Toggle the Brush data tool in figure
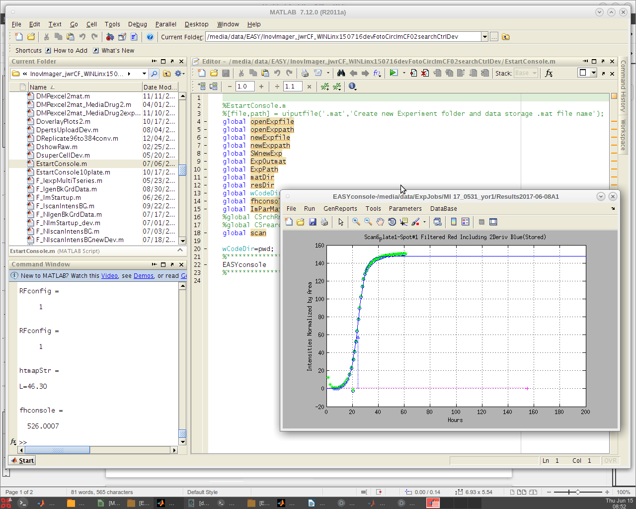The height and width of the screenshot is (509, 636). [x=415, y=222]
